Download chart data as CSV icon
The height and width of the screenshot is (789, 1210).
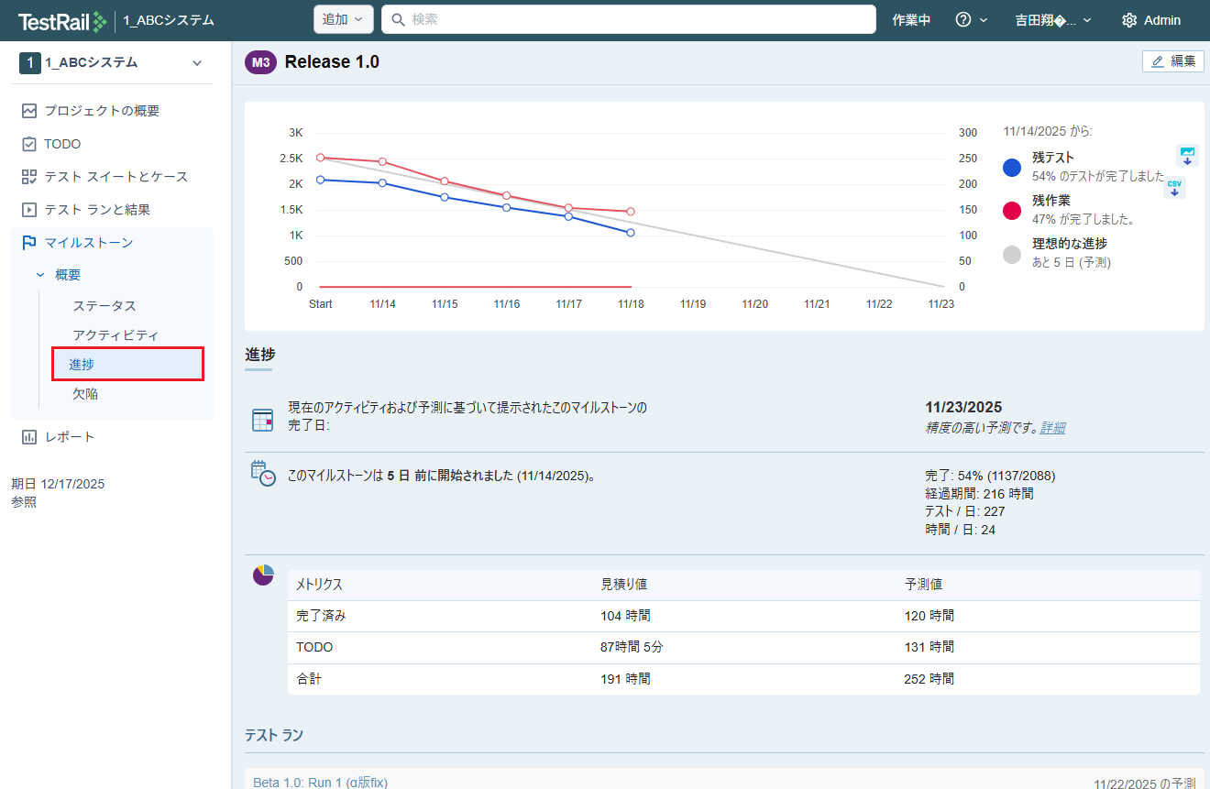[1174, 188]
